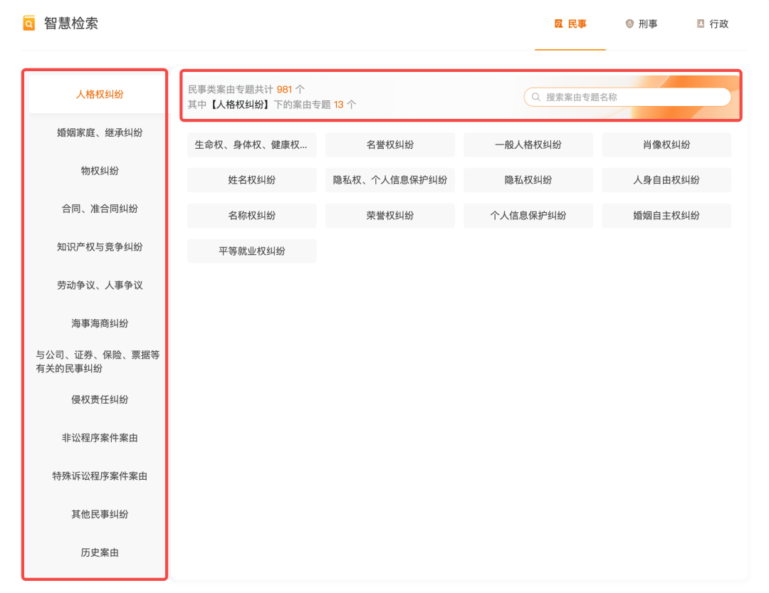Screen dimensions: 769x593
Task: Click the shield icon next to 刑事
Action: point(628,23)
